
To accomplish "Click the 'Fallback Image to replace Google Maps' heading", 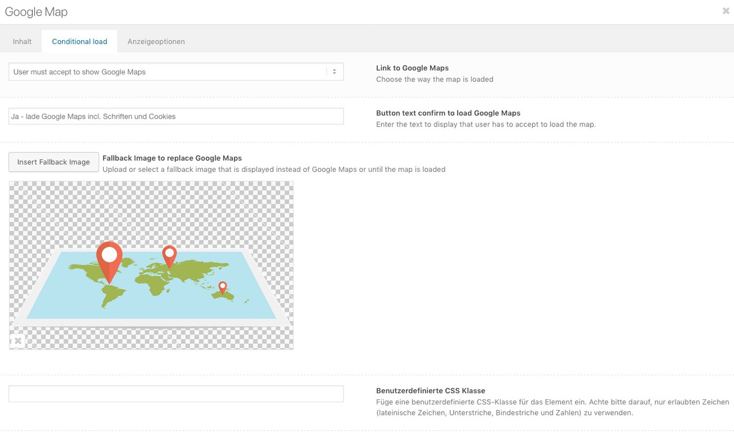I will [x=172, y=158].
